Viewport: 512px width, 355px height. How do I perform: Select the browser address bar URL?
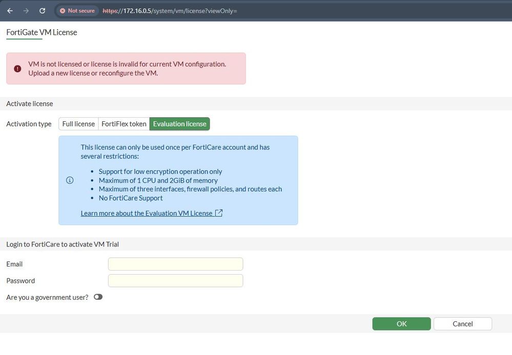174,10
